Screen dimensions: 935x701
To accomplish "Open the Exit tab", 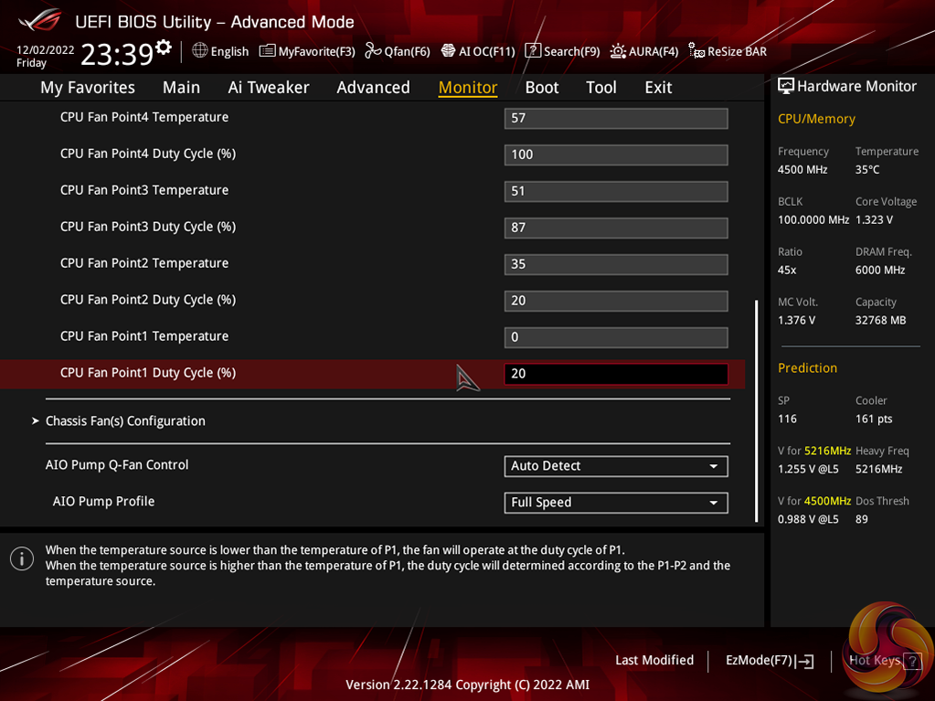I will (658, 88).
